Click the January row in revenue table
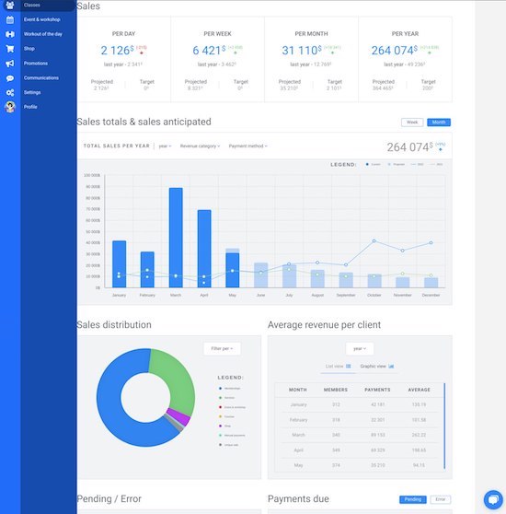This screenshot has height=514, width=506. point(359,404)
